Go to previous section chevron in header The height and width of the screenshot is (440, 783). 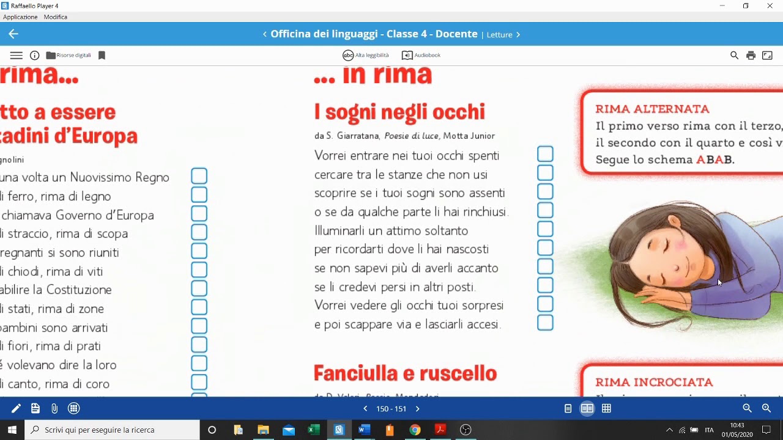264,34
